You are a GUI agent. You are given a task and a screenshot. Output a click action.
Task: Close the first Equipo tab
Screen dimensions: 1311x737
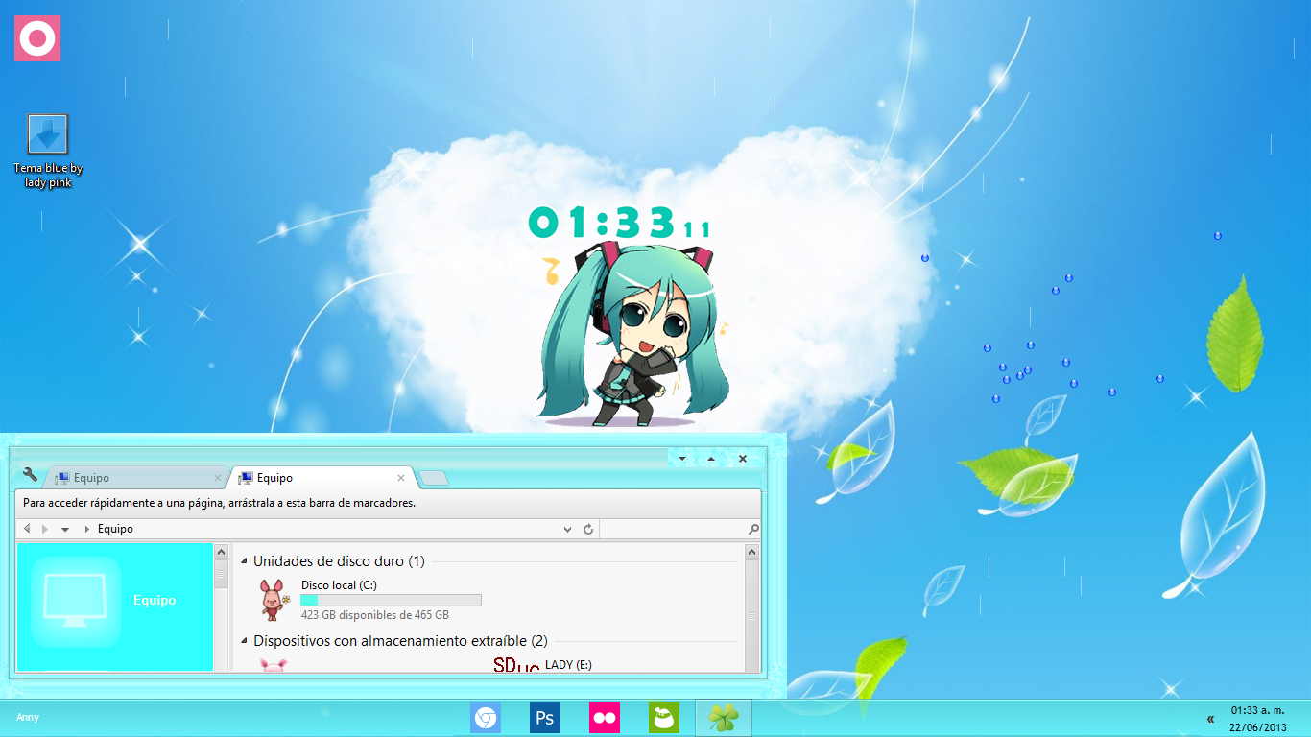(218, 478)
